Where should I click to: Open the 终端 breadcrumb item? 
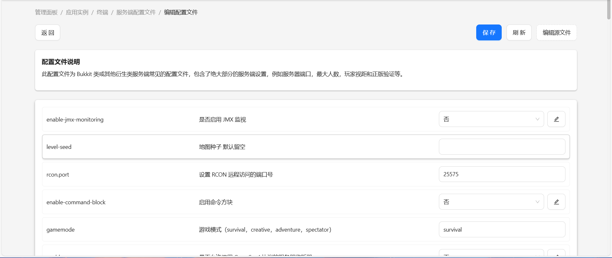coord(102,12)
